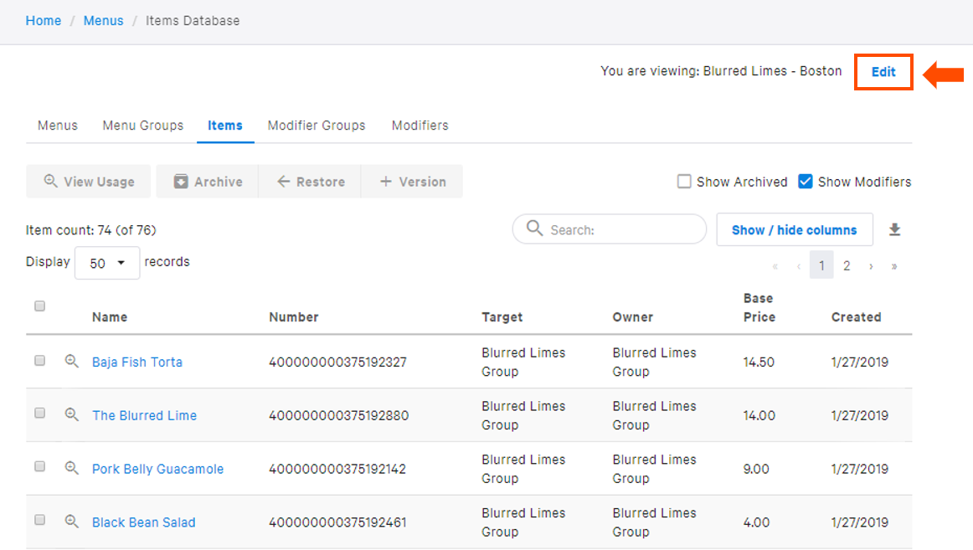Switch to the Menus tab
The width and height of the screenshot is (973, 550).
tap(57, 125)
